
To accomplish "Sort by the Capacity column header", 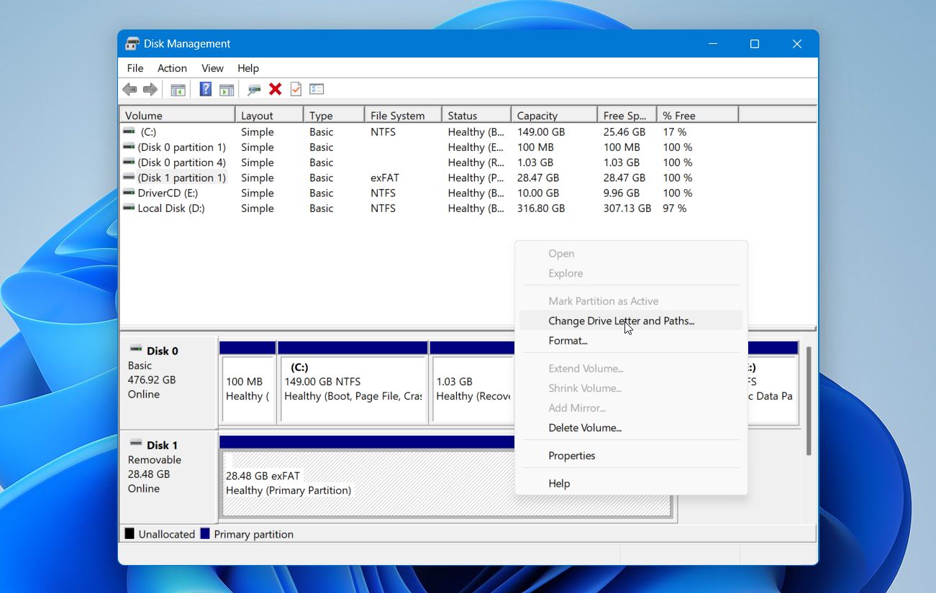I will coord(554,116).
